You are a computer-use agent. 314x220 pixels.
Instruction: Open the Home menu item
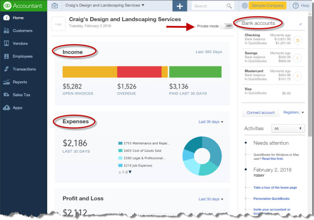coord(18,18)
